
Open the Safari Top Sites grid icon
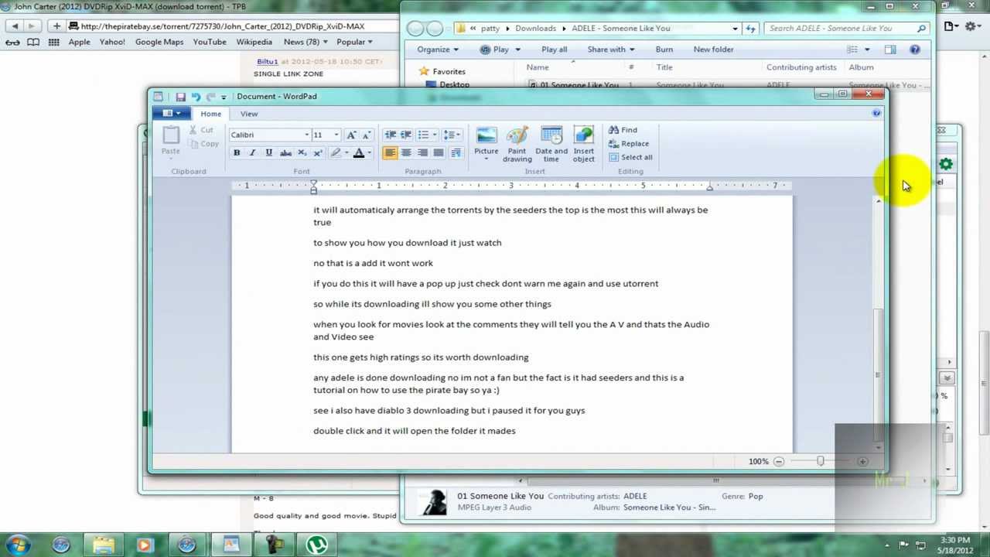53,42
